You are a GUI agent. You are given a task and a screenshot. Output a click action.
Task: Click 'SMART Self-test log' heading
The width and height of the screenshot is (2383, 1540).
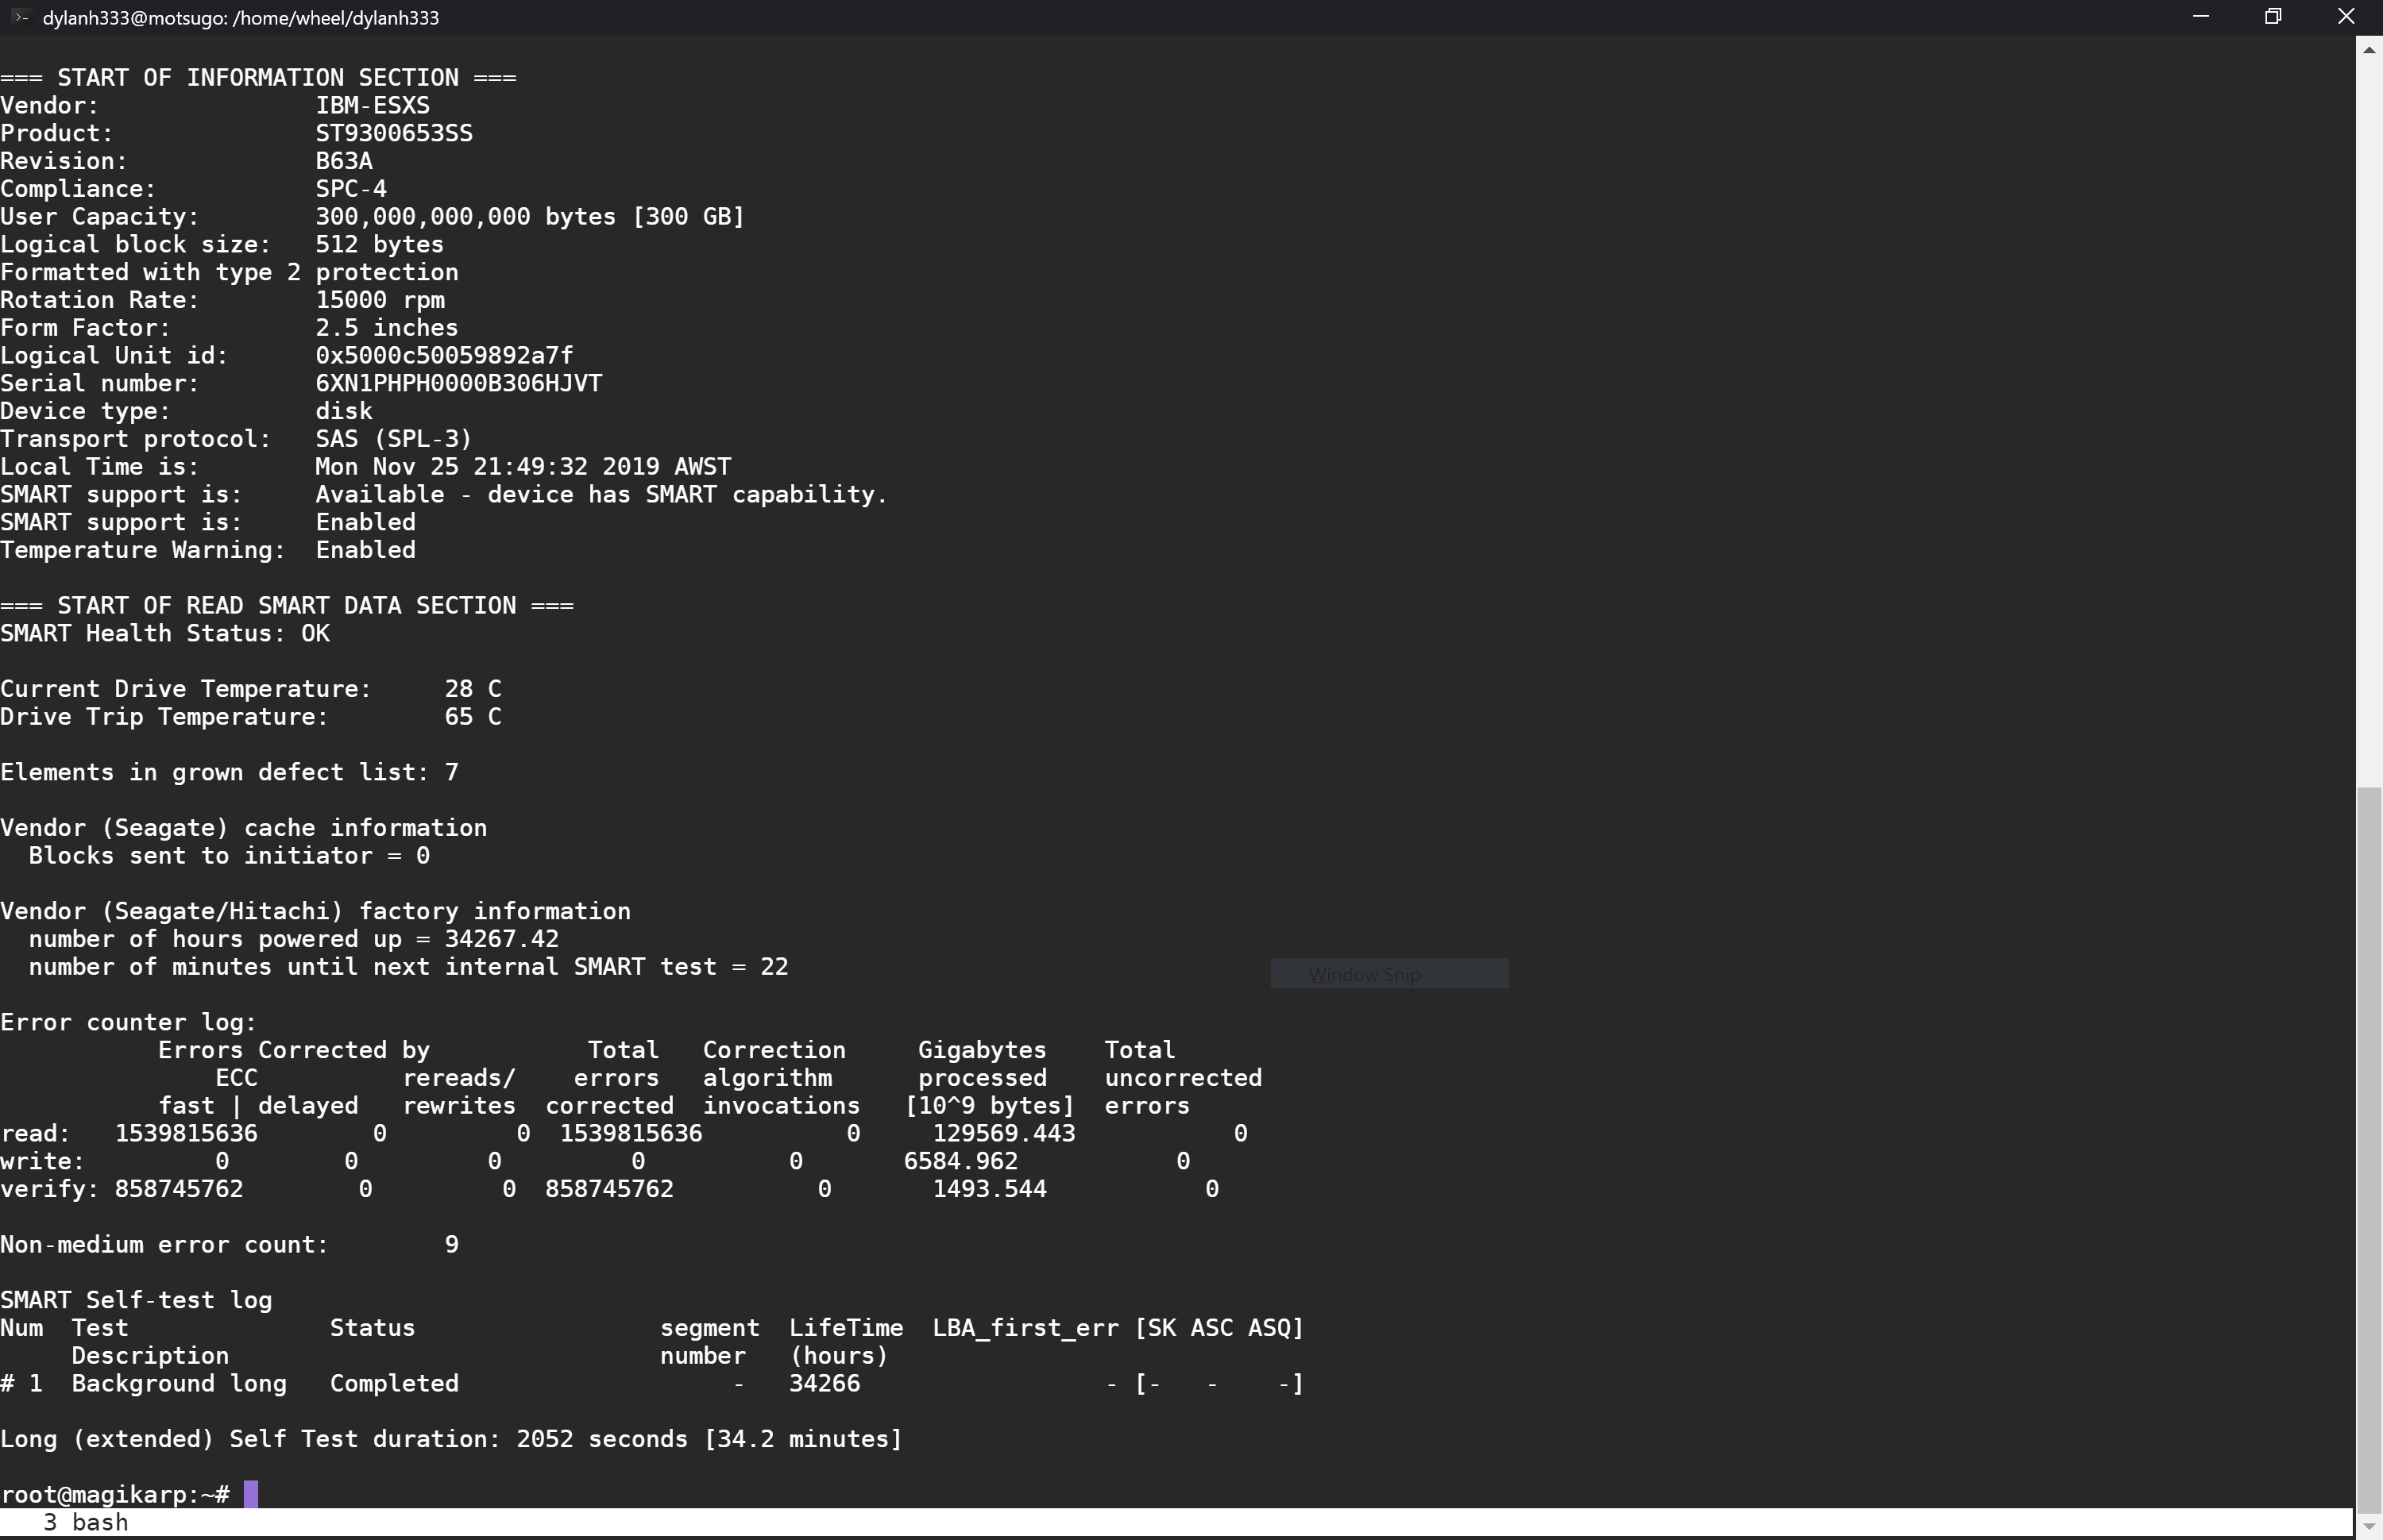[136, 1300]
